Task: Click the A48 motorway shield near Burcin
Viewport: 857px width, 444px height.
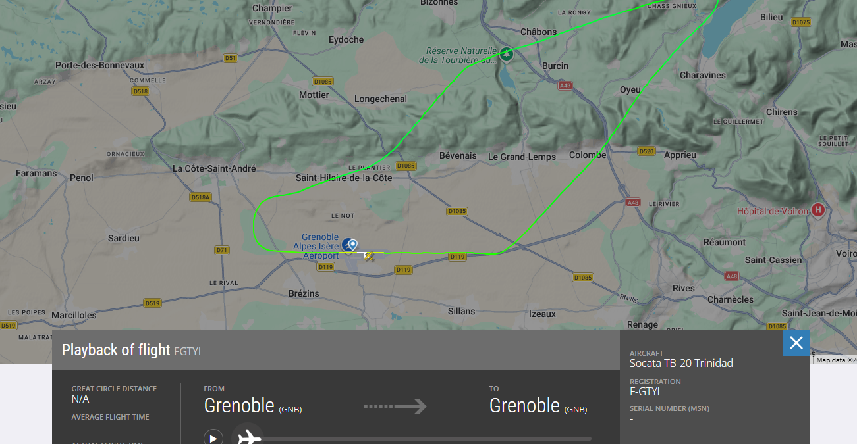Action: (565, 86)
